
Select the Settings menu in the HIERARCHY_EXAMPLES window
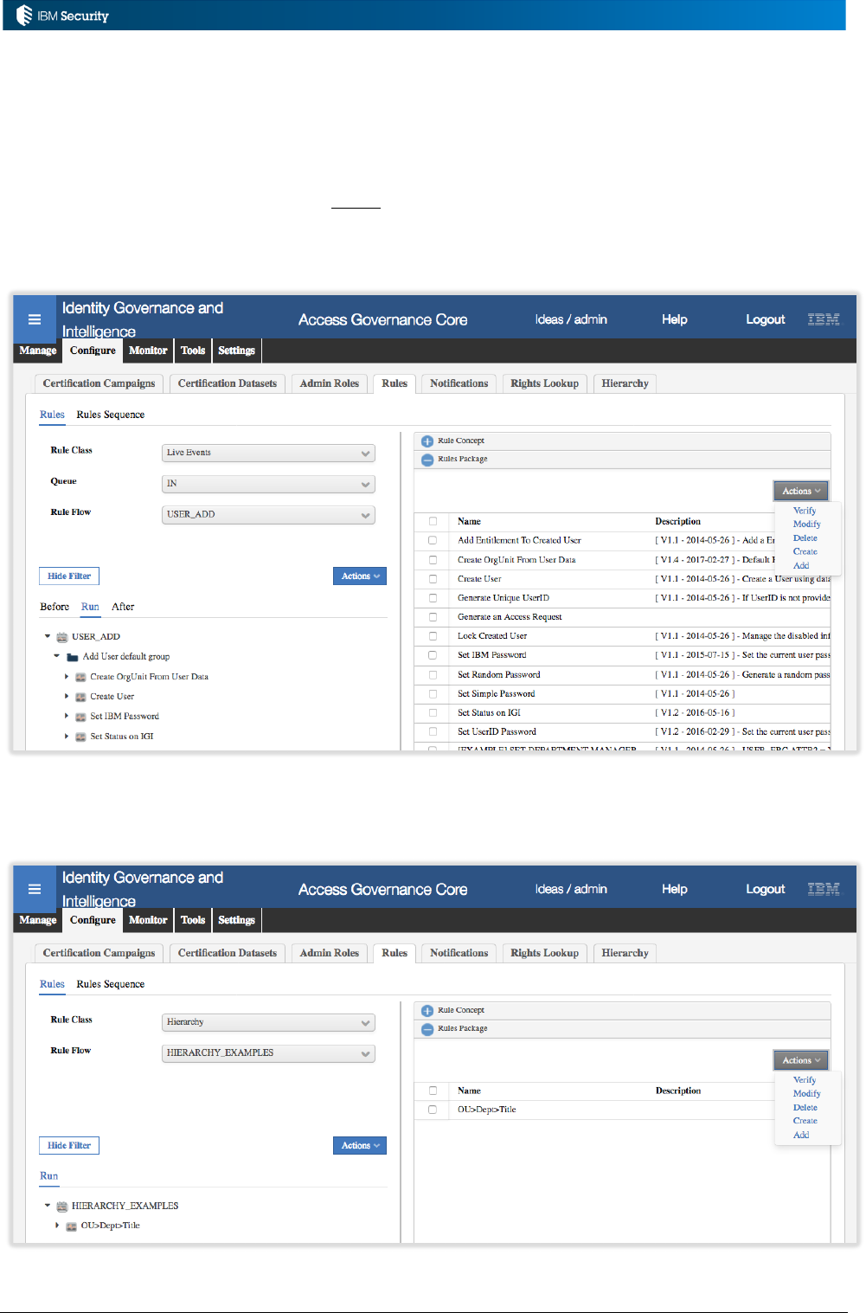(x=236, y=920)
